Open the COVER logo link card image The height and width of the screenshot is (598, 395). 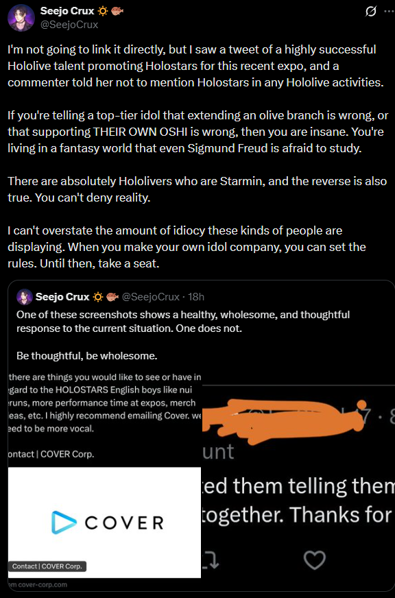tap(104, 523)
